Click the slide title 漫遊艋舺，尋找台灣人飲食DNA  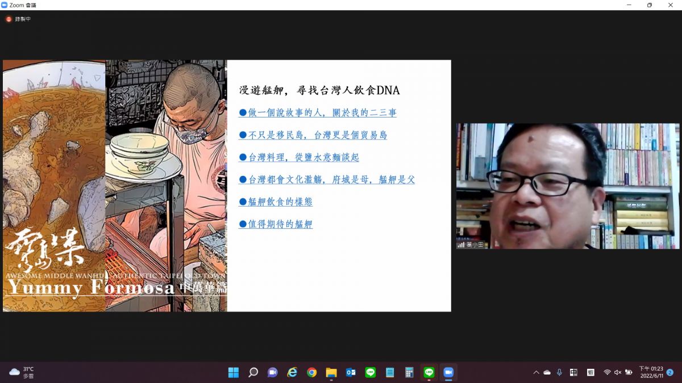(319, 90)
